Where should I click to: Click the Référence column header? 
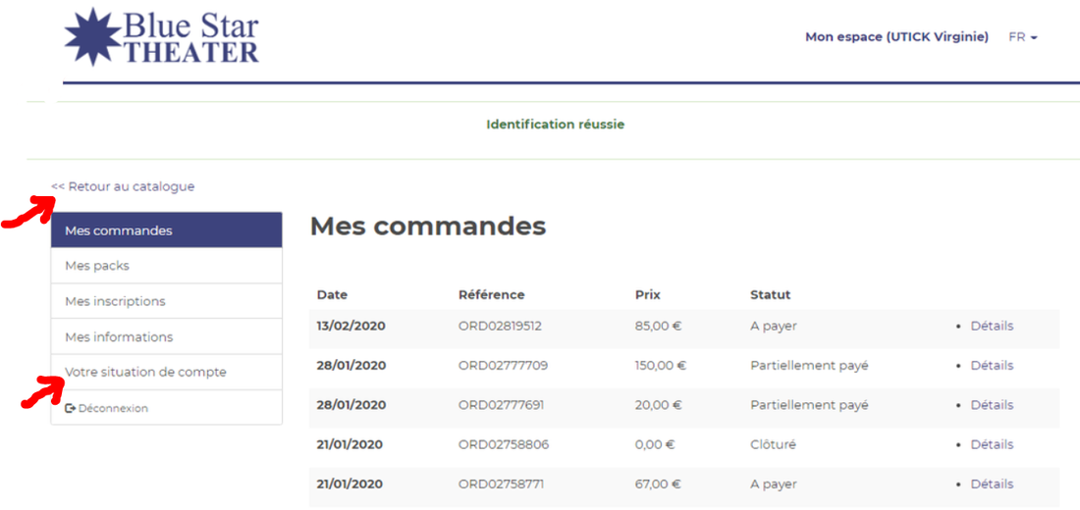coord(491,294)
